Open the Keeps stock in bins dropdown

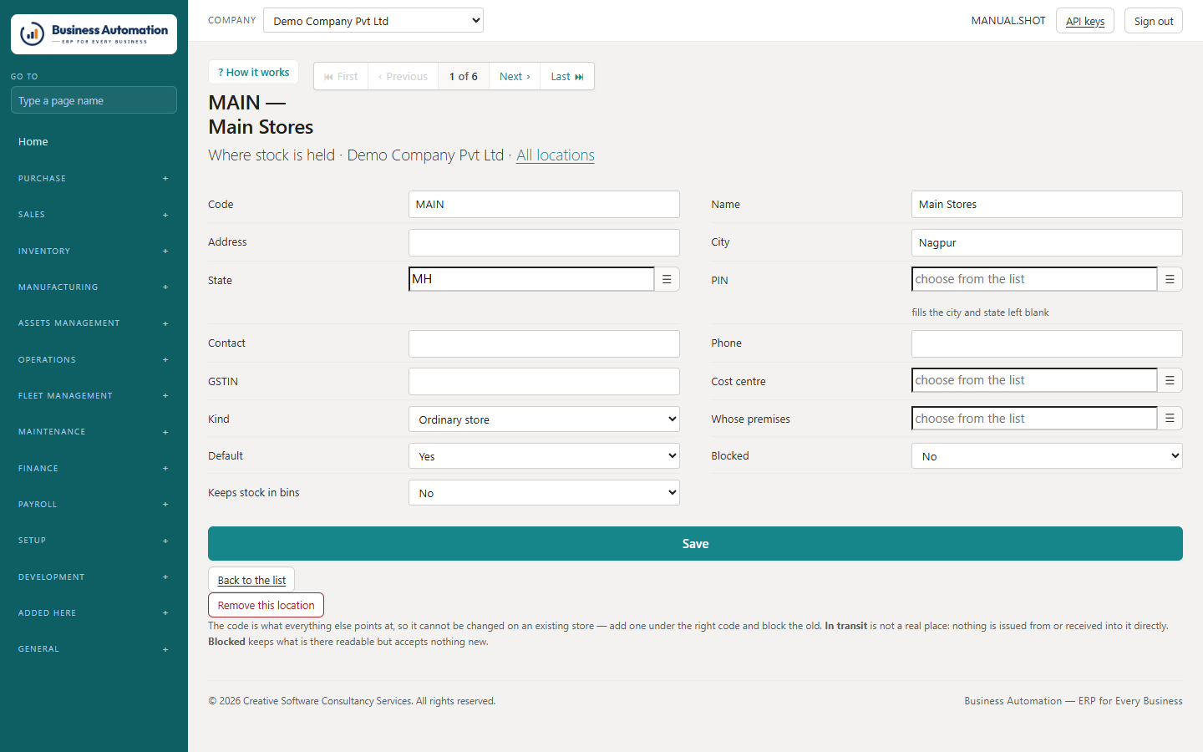click(544, 493)
